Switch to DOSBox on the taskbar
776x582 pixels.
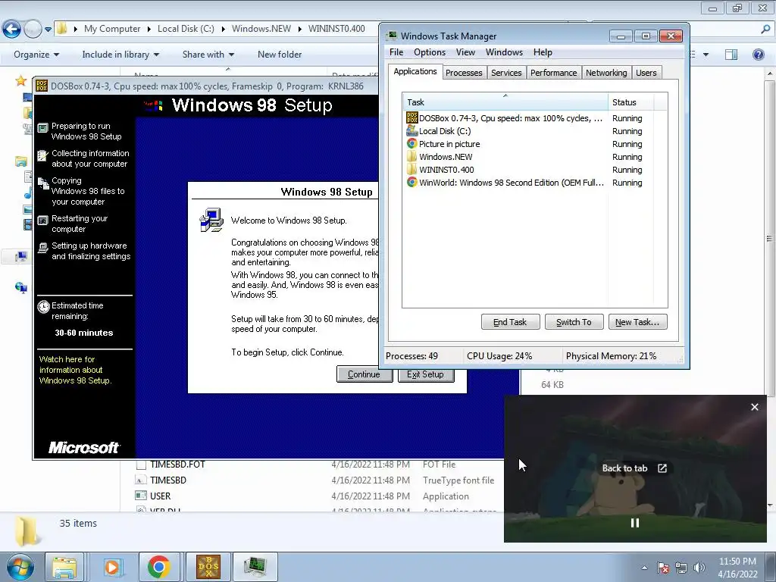click(x=208, y=567)
